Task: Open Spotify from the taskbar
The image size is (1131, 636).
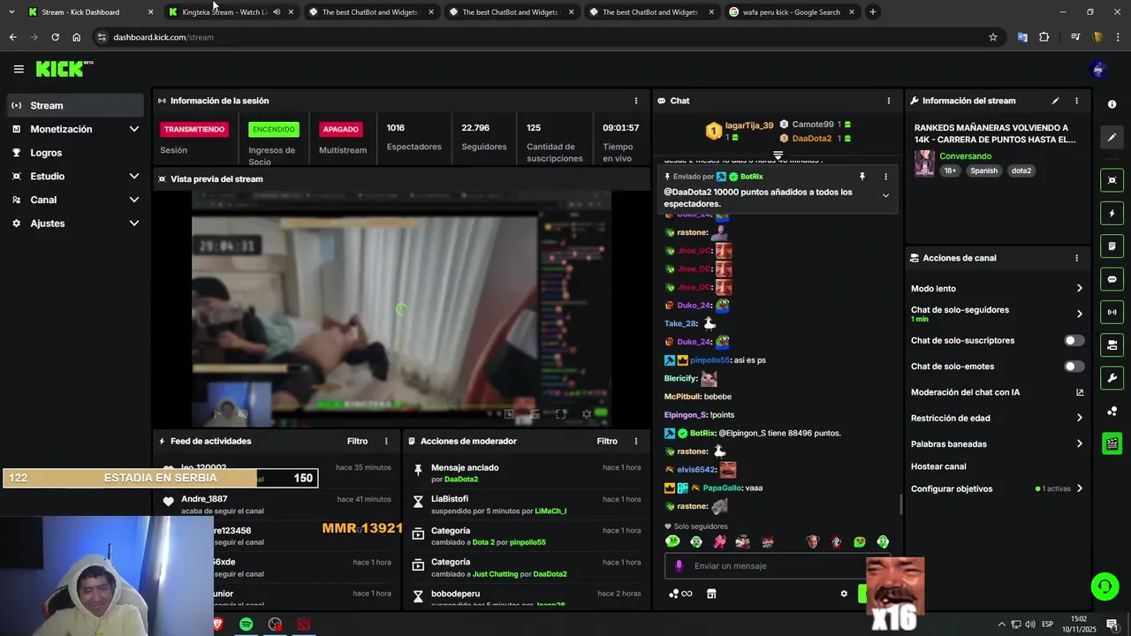Action: [247, 625]
